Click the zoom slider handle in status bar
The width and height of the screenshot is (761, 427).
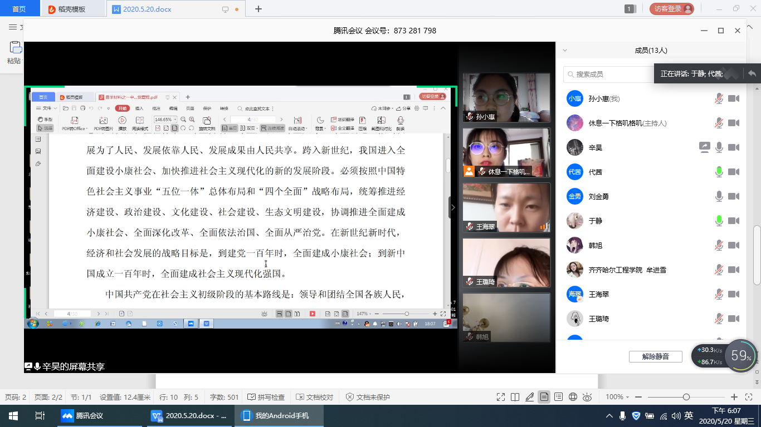[x=686, y=397]
